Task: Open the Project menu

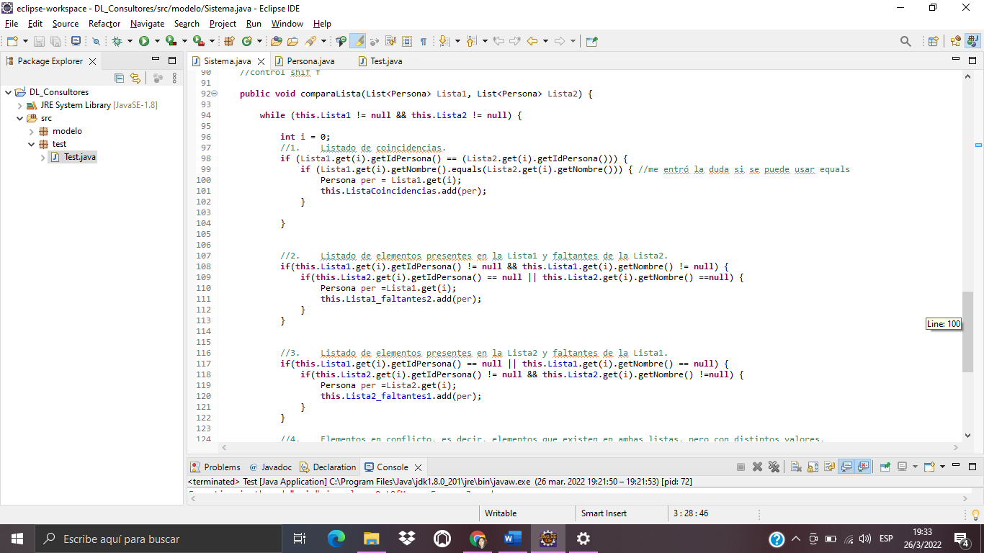Action: [x=223, y=24]
